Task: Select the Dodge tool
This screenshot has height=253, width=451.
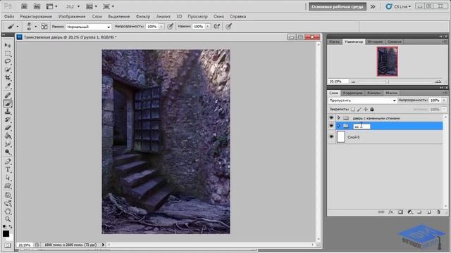Action: (8, 152)
